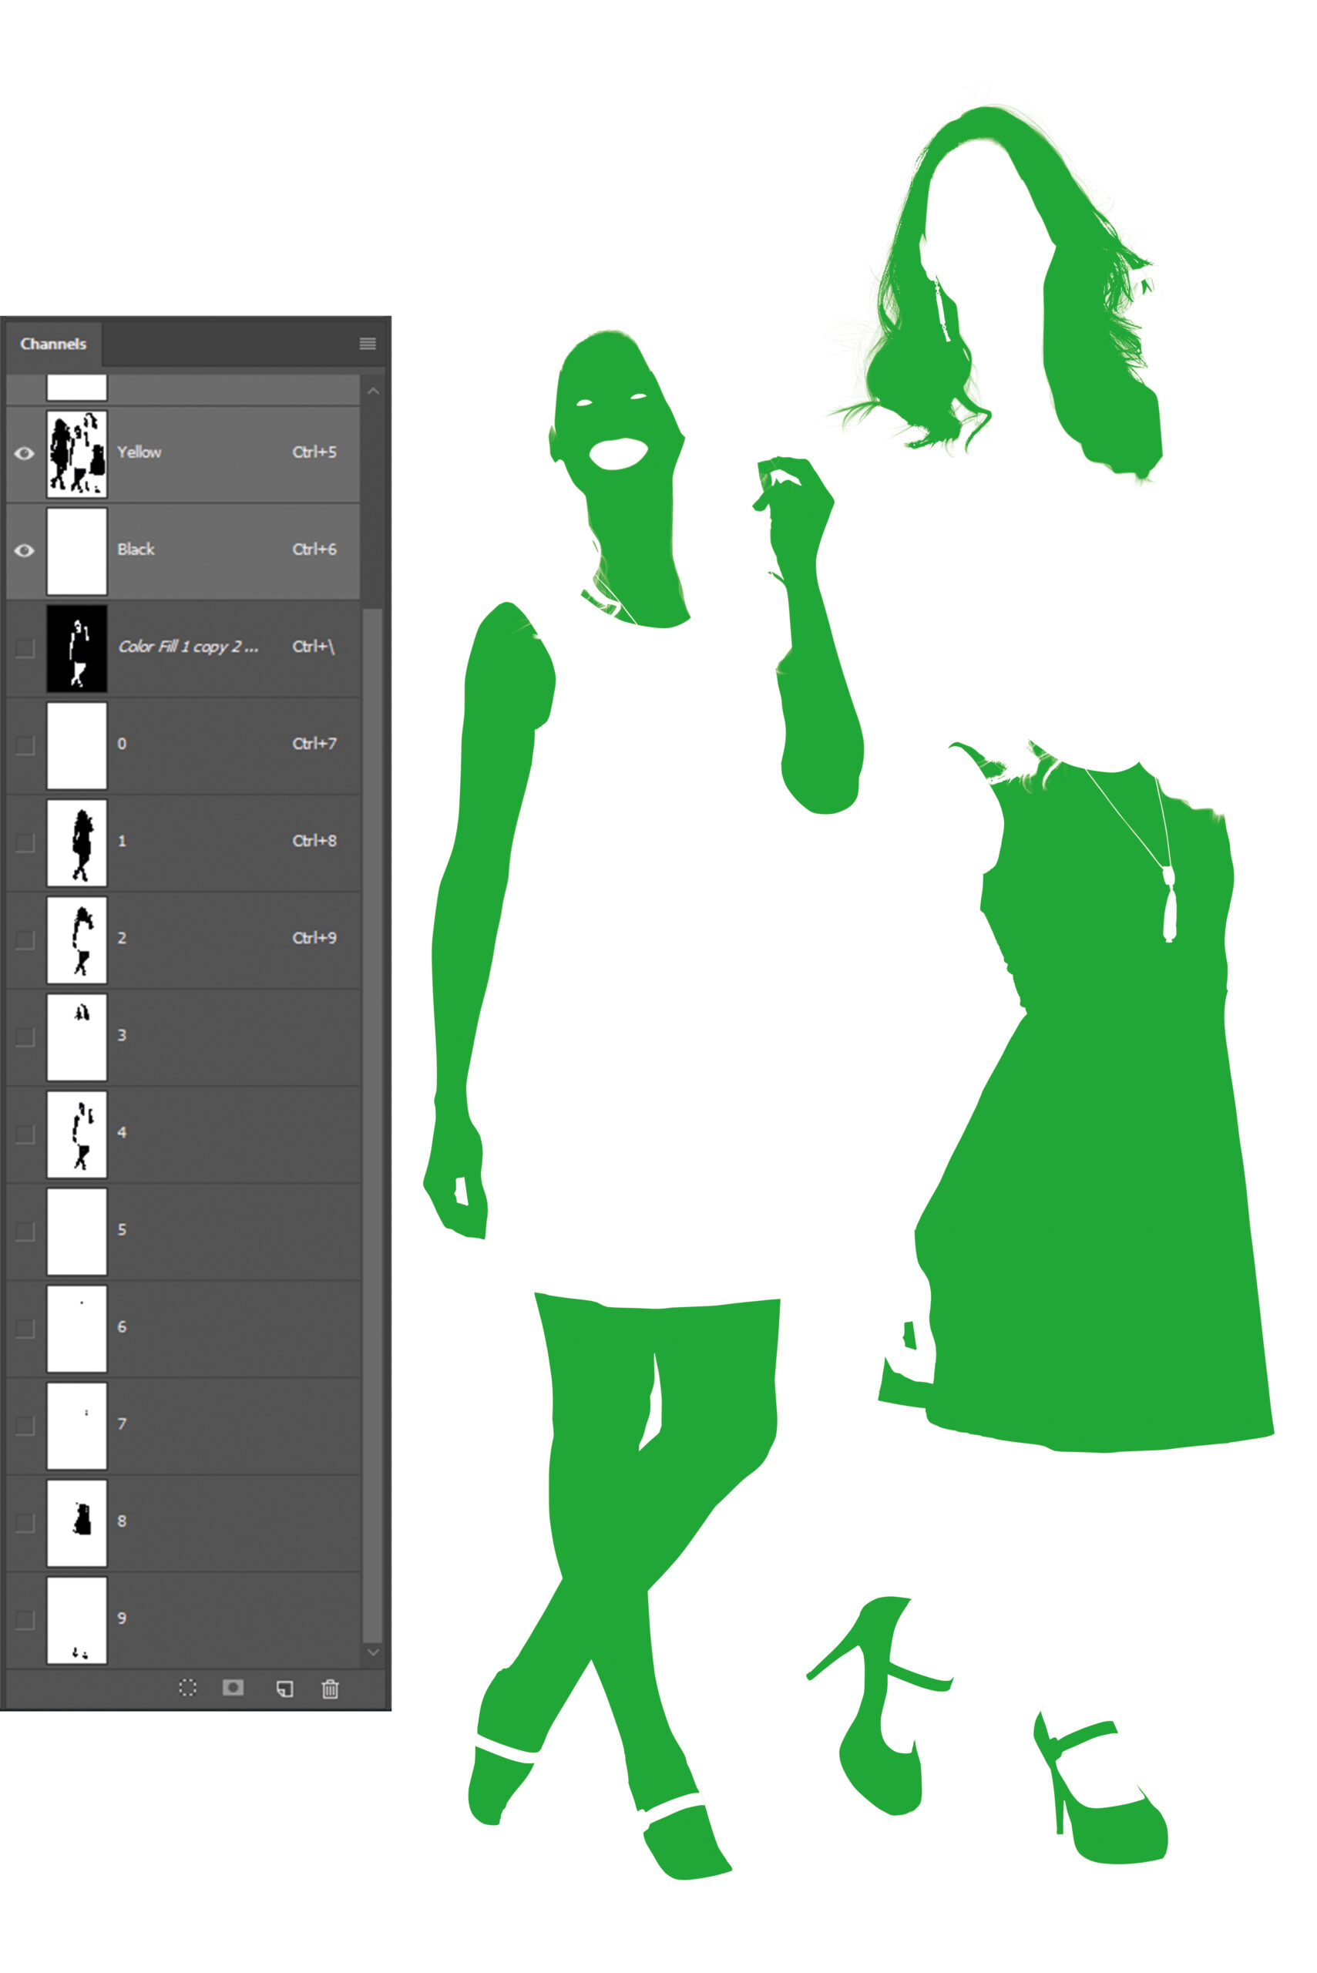Select channel 0 thumbnail
The height and width of the screenshot is (1973, 1317).
click(76, 746)
